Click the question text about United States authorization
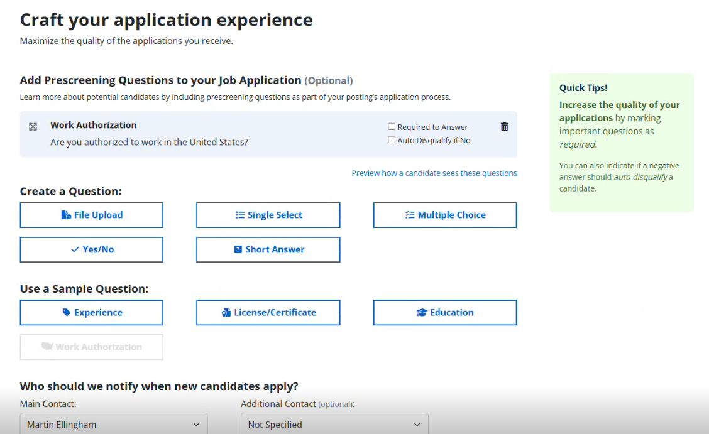This screenshot has height=434, width=709. pyautogui.click(x=149, y=142)
